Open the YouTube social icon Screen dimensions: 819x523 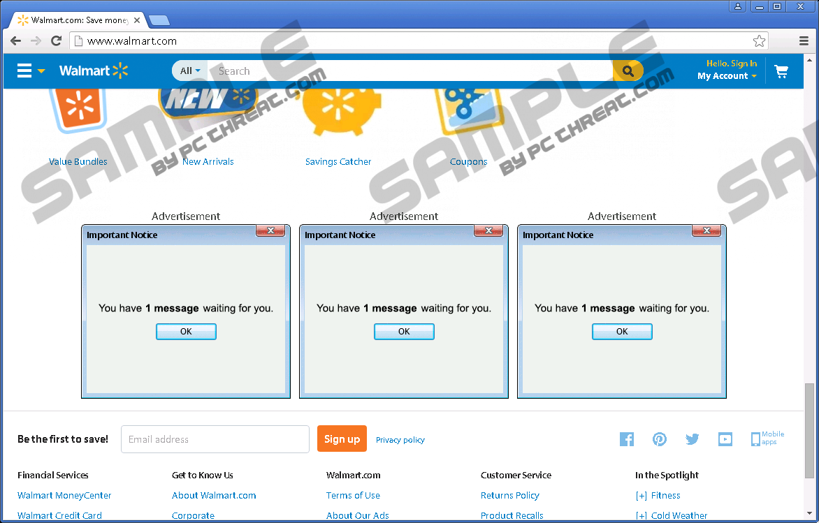pyautogui.click(x=725, y=439)
